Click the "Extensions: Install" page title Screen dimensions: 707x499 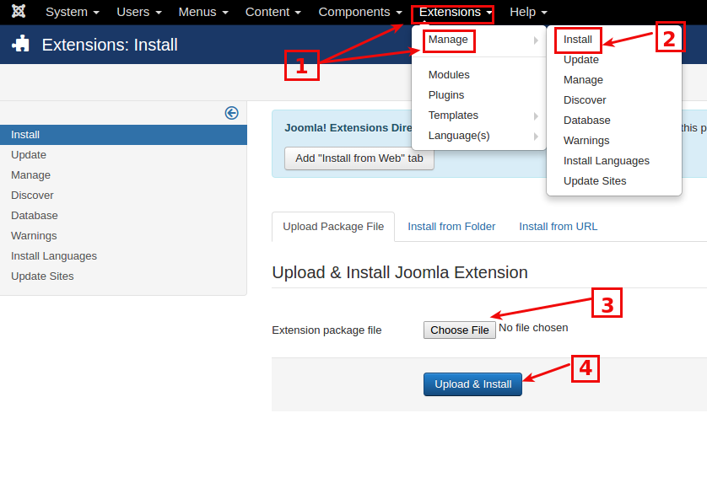point(110,45)
